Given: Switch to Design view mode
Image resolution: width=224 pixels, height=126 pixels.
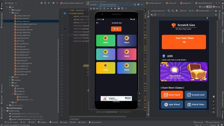Looking at the screenshot, I should (217, 7).
